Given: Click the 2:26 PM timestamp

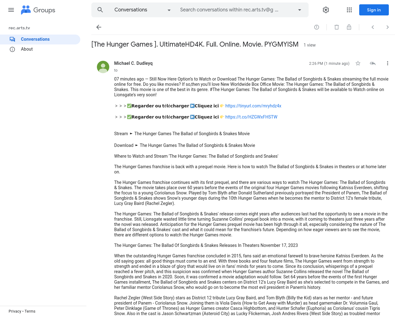Looking at the screenshot, I should click(x=329, y=64).
